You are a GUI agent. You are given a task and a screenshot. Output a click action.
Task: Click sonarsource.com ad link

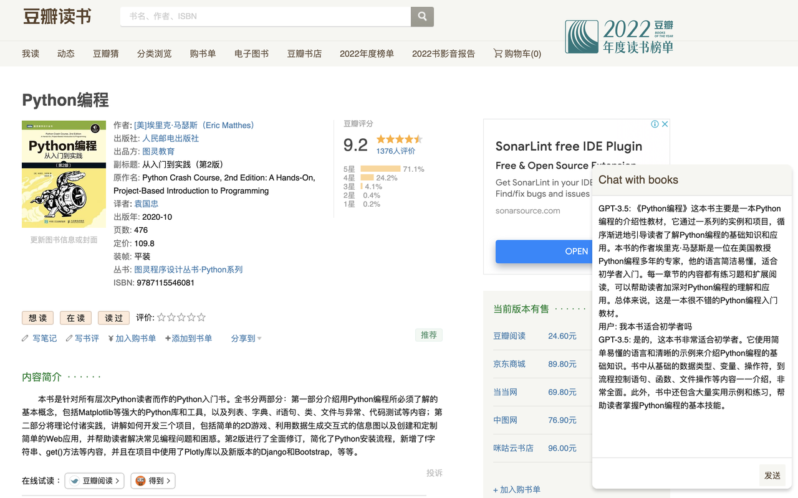[527, 210]
